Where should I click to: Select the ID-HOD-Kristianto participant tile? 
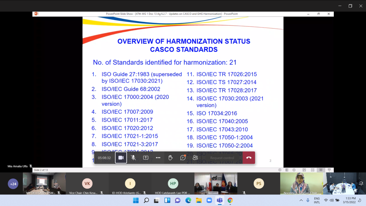click(x=130, y=183)
